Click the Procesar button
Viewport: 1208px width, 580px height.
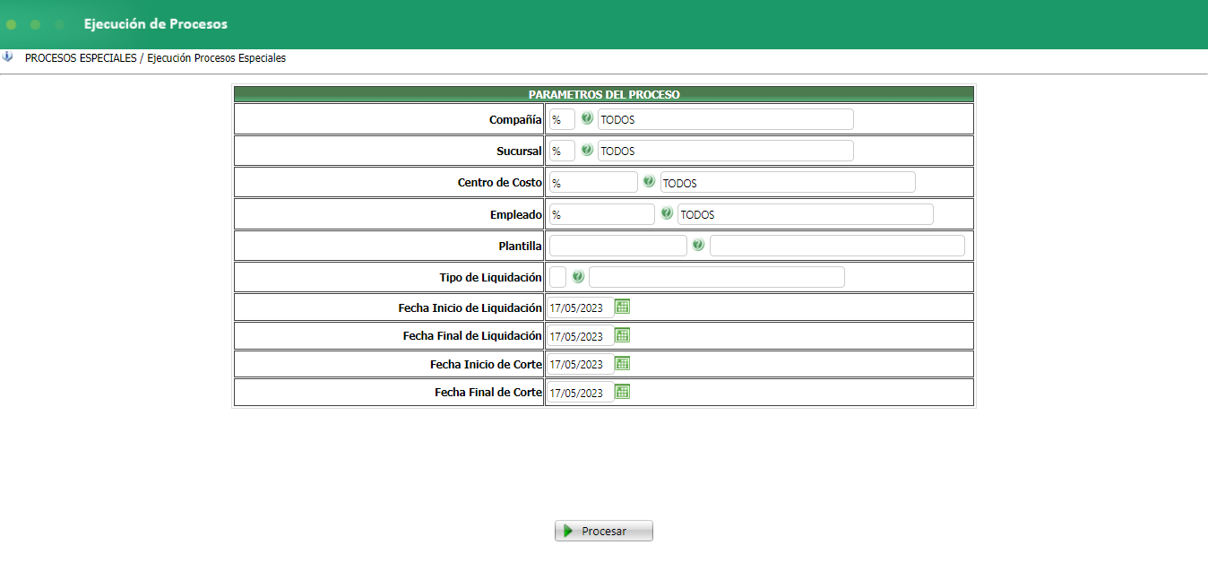pos(604,531)
